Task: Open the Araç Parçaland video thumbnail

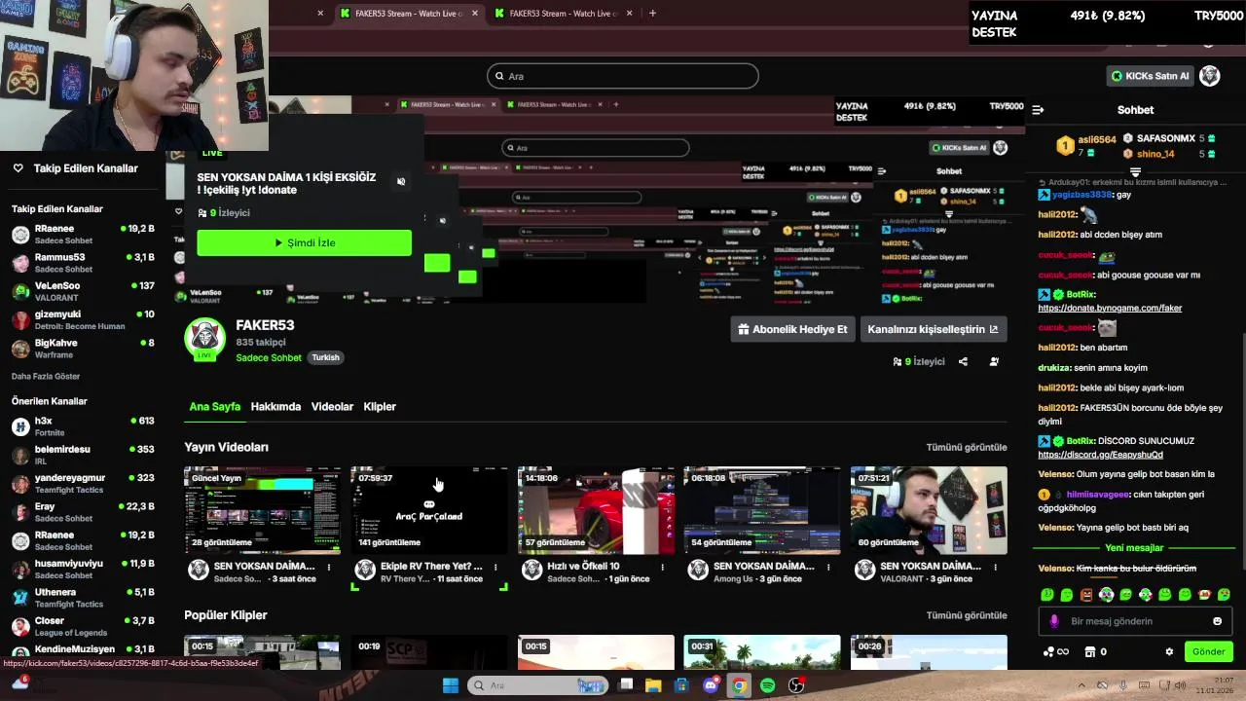Action: (428, 510)
